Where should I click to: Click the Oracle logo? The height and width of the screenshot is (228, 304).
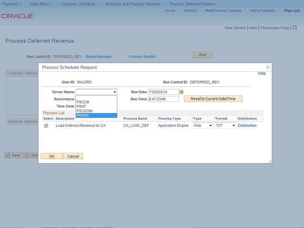coord(18,16)
